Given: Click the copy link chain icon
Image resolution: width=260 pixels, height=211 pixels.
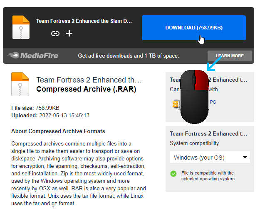Looking at the screenshot, I should tap(55, 34).
